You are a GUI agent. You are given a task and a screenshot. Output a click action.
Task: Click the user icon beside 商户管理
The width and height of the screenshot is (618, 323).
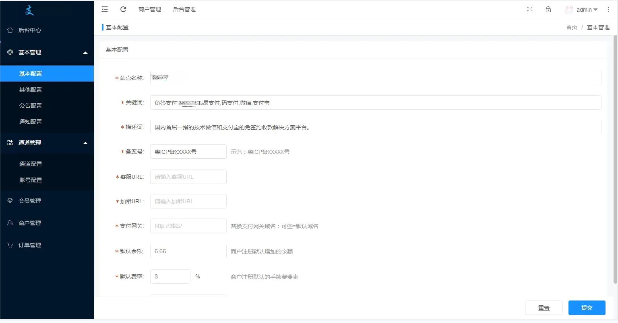point(10,223)
